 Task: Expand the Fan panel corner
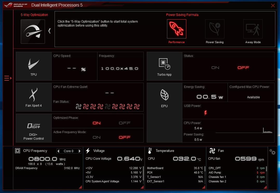click(265, 187)
